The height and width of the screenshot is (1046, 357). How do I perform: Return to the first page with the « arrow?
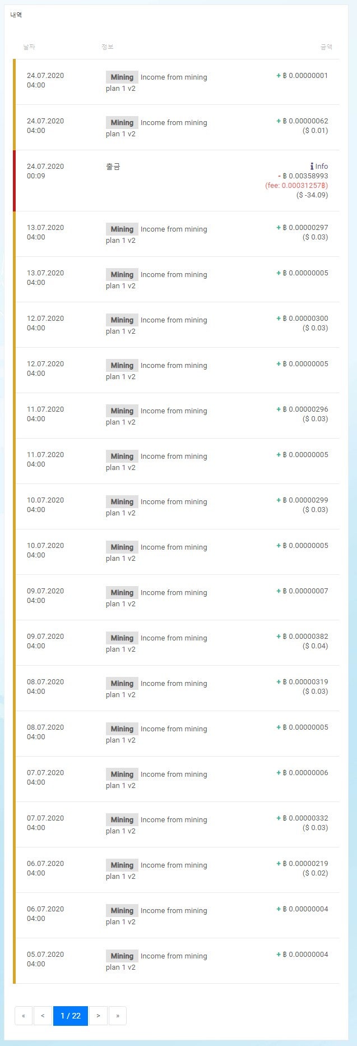click(x=23, y=1016)
